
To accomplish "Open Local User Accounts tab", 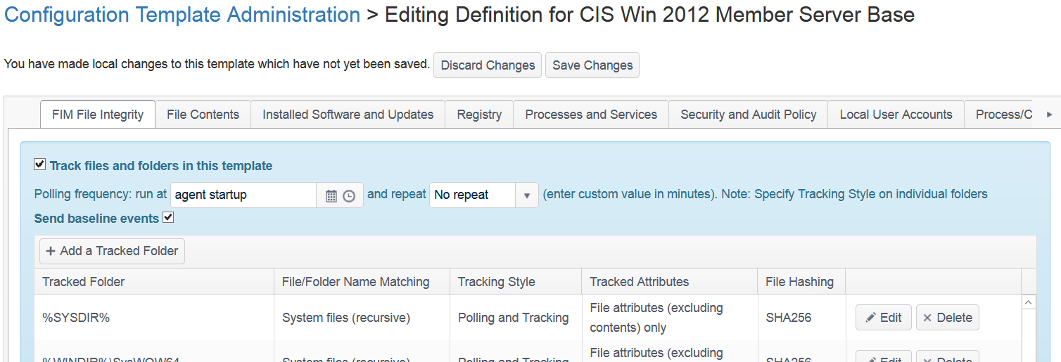I will [x=896, y=115].
